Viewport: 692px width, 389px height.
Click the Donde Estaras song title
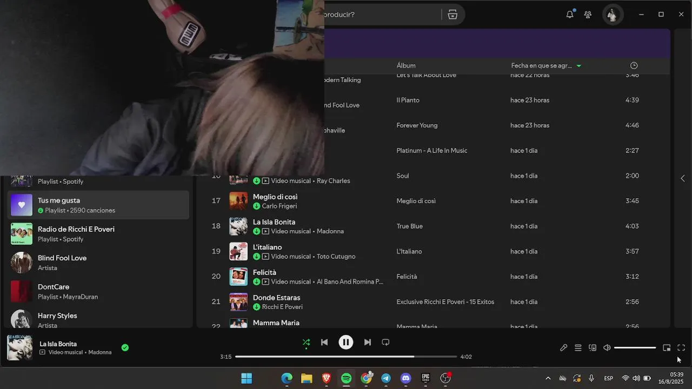click(x=276, y=298)
